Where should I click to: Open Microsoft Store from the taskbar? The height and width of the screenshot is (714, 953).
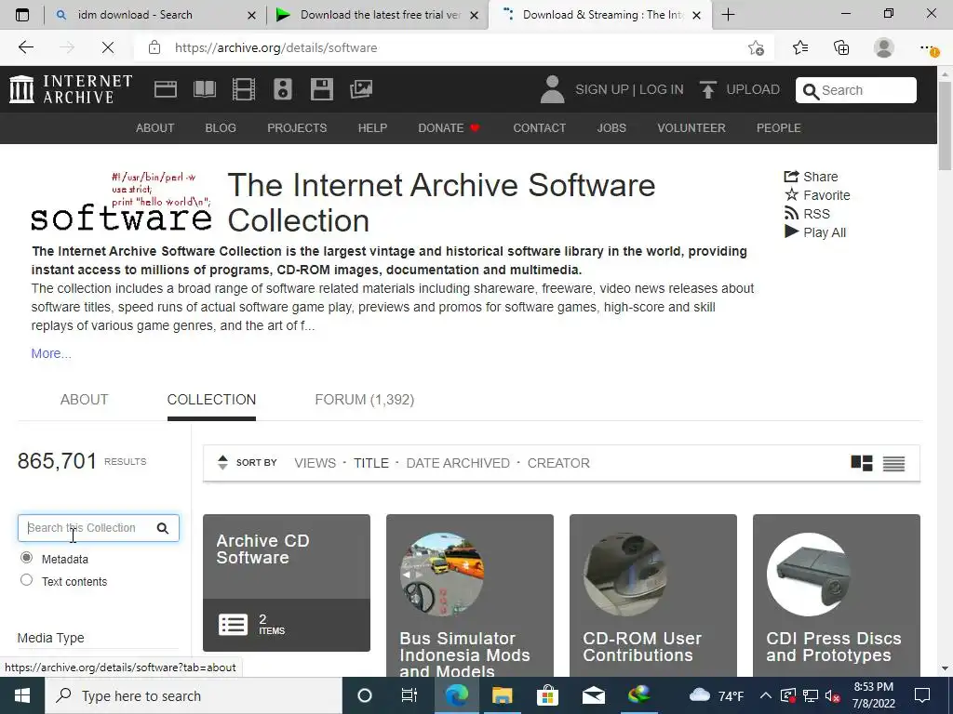547,695
